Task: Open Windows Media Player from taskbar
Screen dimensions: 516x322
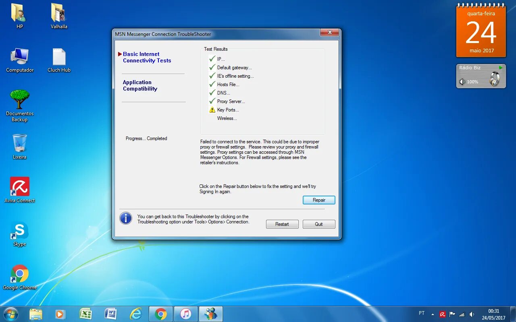Action: point(60,314)
